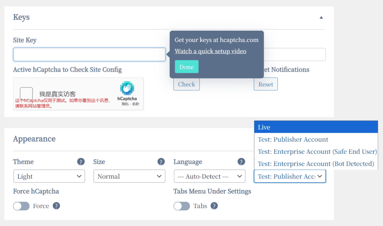Enable the Force hCaptcha toggle
This screenshot has width=383, height=226.
coord(21,206)
